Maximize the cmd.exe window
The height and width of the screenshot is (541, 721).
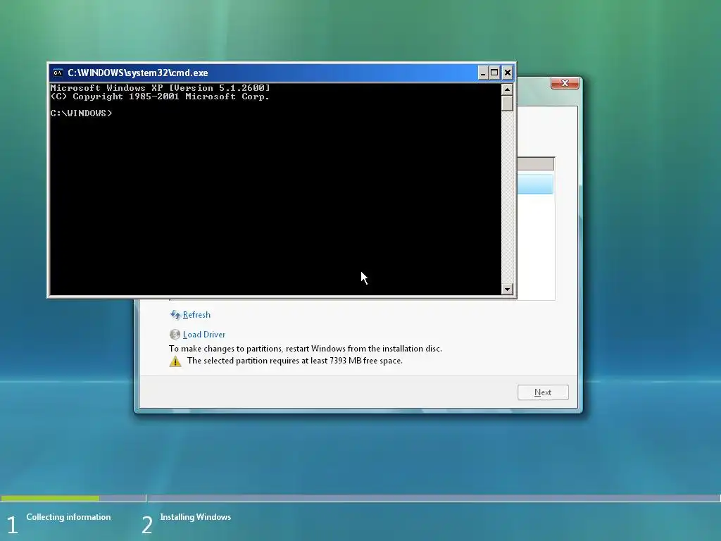click(494, 73)
